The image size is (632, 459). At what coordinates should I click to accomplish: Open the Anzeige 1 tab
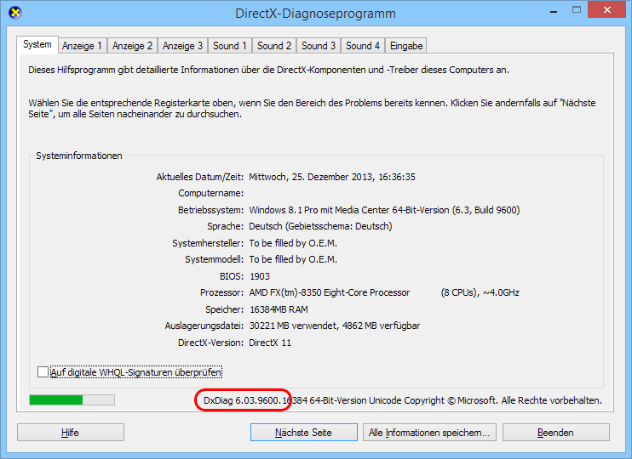click(x=83, y=46)
